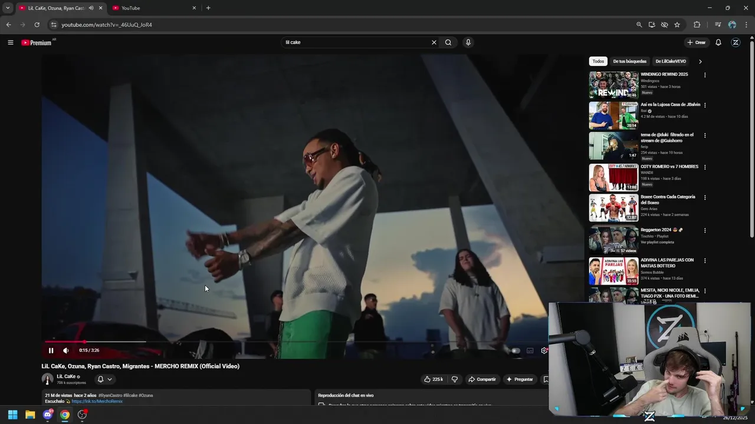
Task: Share the video via Compartir
Action: pyautogui.click(x=482, y=379)
